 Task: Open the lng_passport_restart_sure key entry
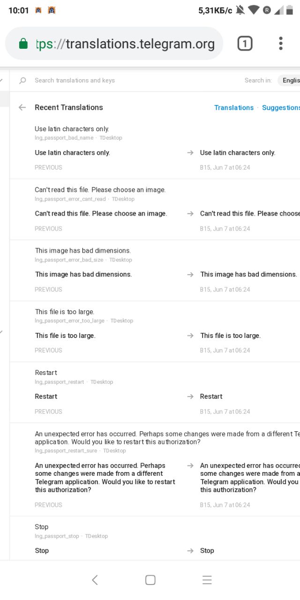pos(66,450)
